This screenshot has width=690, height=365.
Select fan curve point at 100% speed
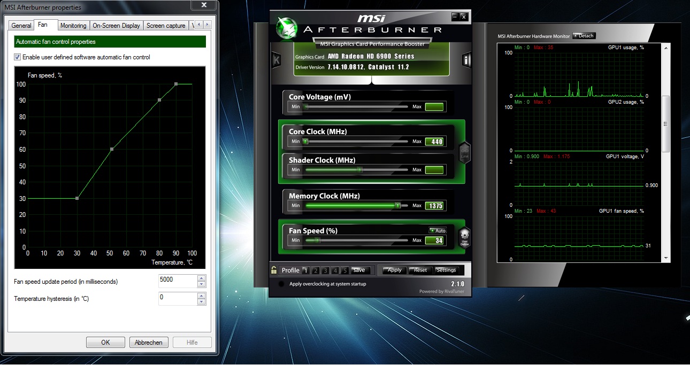(175, 84)
